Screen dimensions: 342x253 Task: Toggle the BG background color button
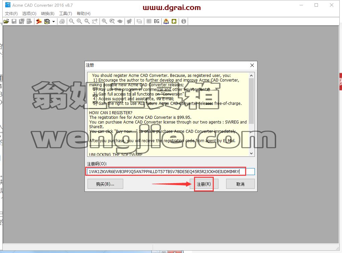pos(157,21)
